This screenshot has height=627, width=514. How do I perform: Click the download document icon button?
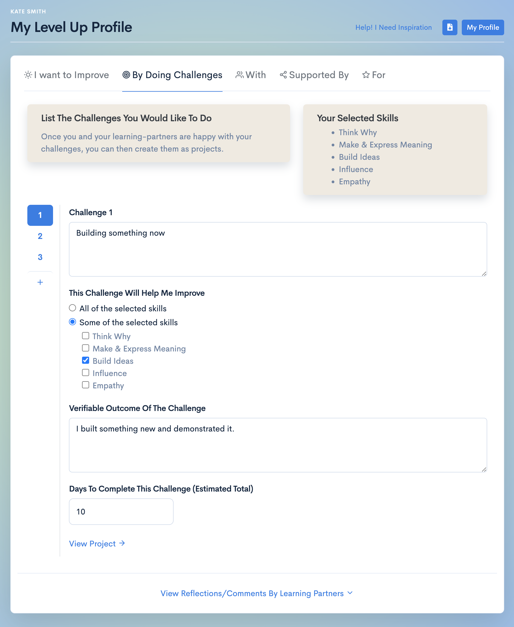pos(449,28)
